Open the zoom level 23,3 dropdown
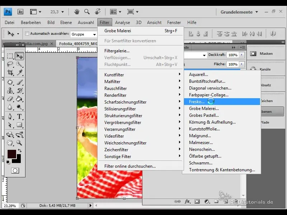 (x=62, y=12)
